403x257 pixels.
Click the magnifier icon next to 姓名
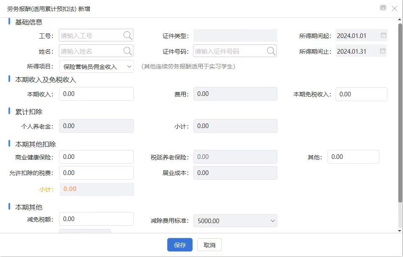tap(127, 51)
